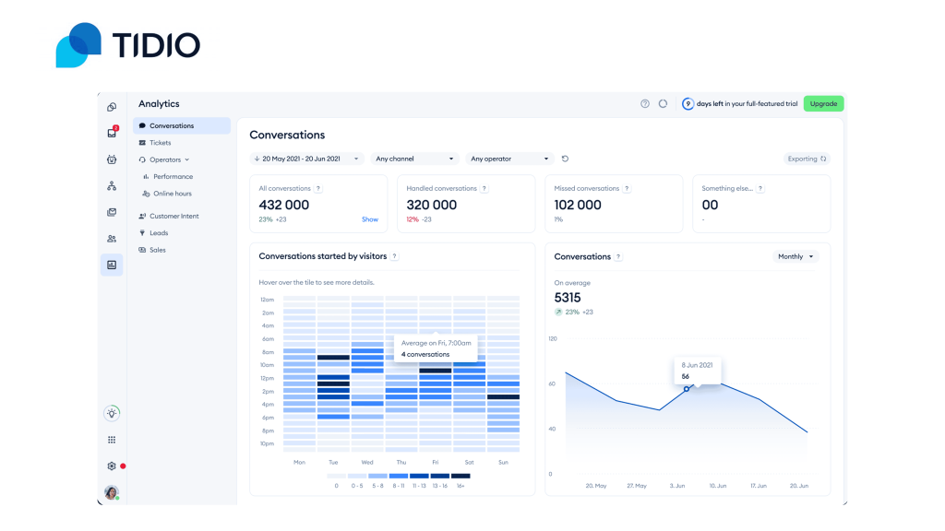Click the user avatar at bottom left
This screenshot has width=945, height=531.
112,492
